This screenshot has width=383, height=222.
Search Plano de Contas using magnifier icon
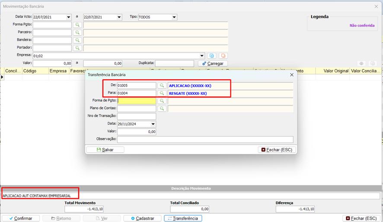pos(162,109)
